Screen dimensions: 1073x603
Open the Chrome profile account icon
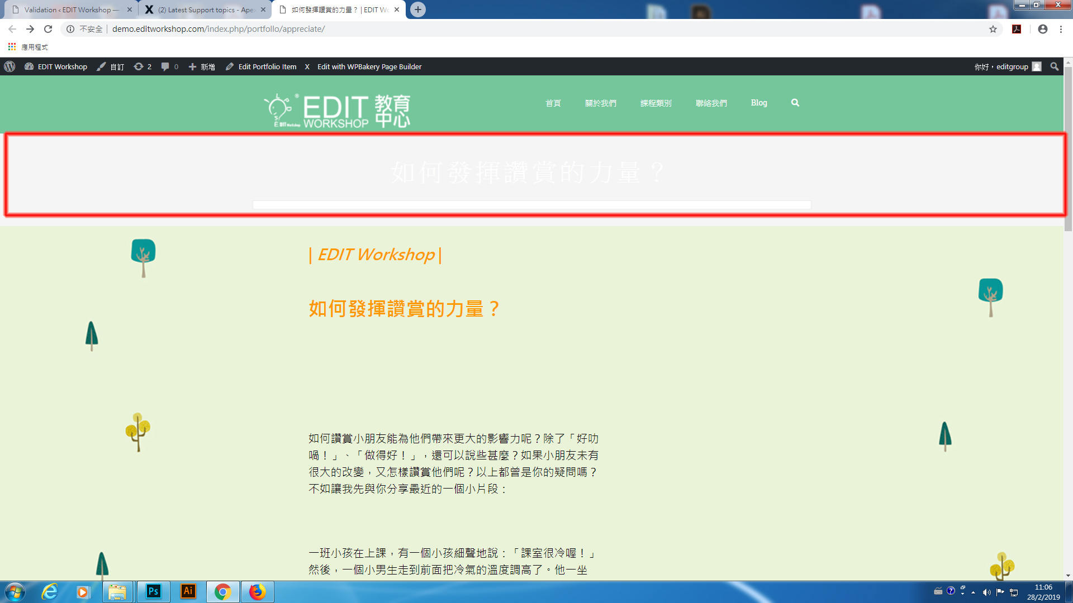pyautogui.click(x=1042, y=29)
